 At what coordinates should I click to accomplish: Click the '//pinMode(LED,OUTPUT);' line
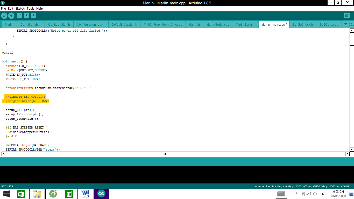25,97
